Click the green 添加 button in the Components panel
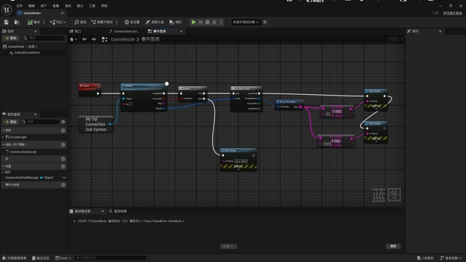Screen dimensions: 466x262 coord(11,38)
